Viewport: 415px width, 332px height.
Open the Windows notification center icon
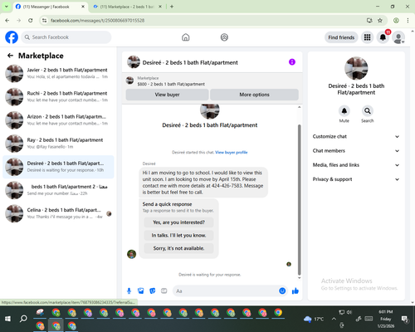pyautogui.click(x=405, y=320)
